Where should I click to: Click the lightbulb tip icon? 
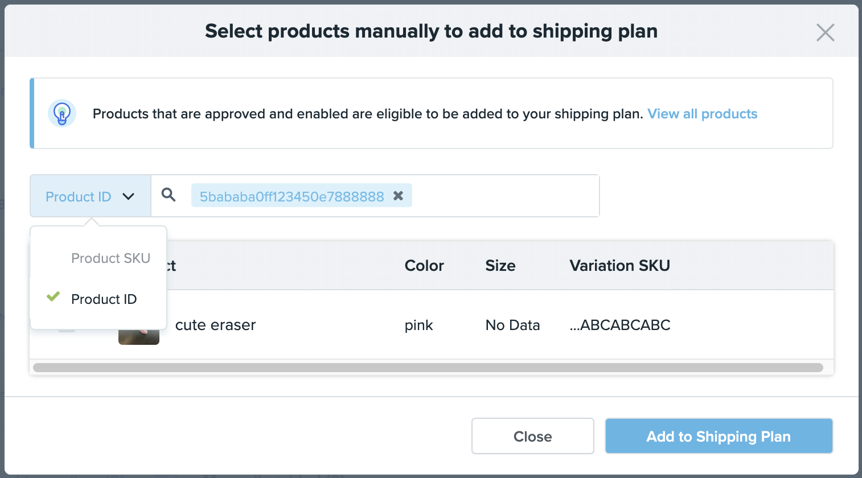62,113
